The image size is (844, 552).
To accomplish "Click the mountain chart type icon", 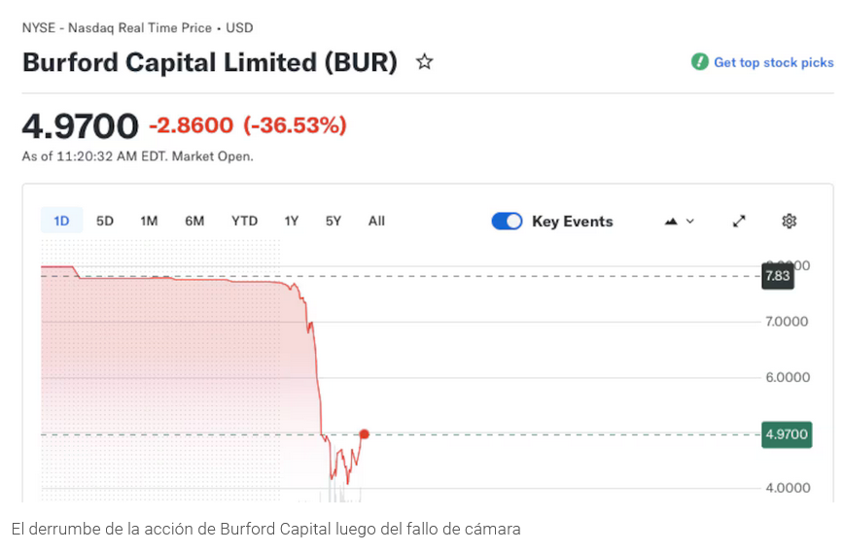I will [x=671, y=222].
